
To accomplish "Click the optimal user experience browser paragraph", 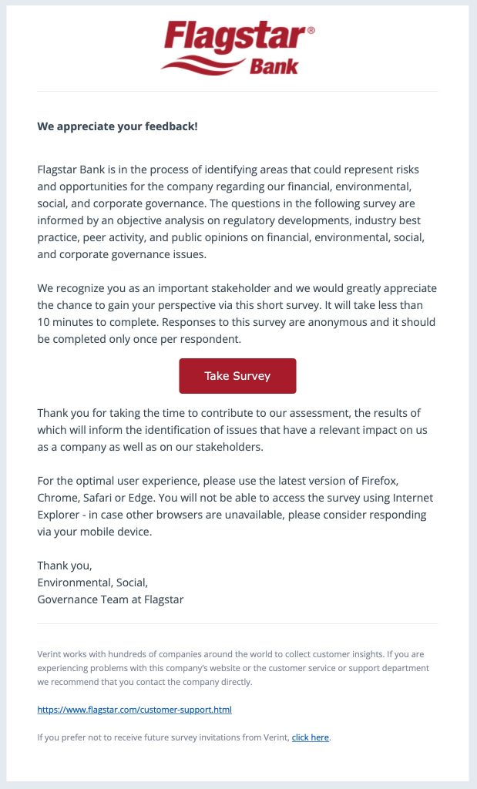I will [x=235, y=506].
